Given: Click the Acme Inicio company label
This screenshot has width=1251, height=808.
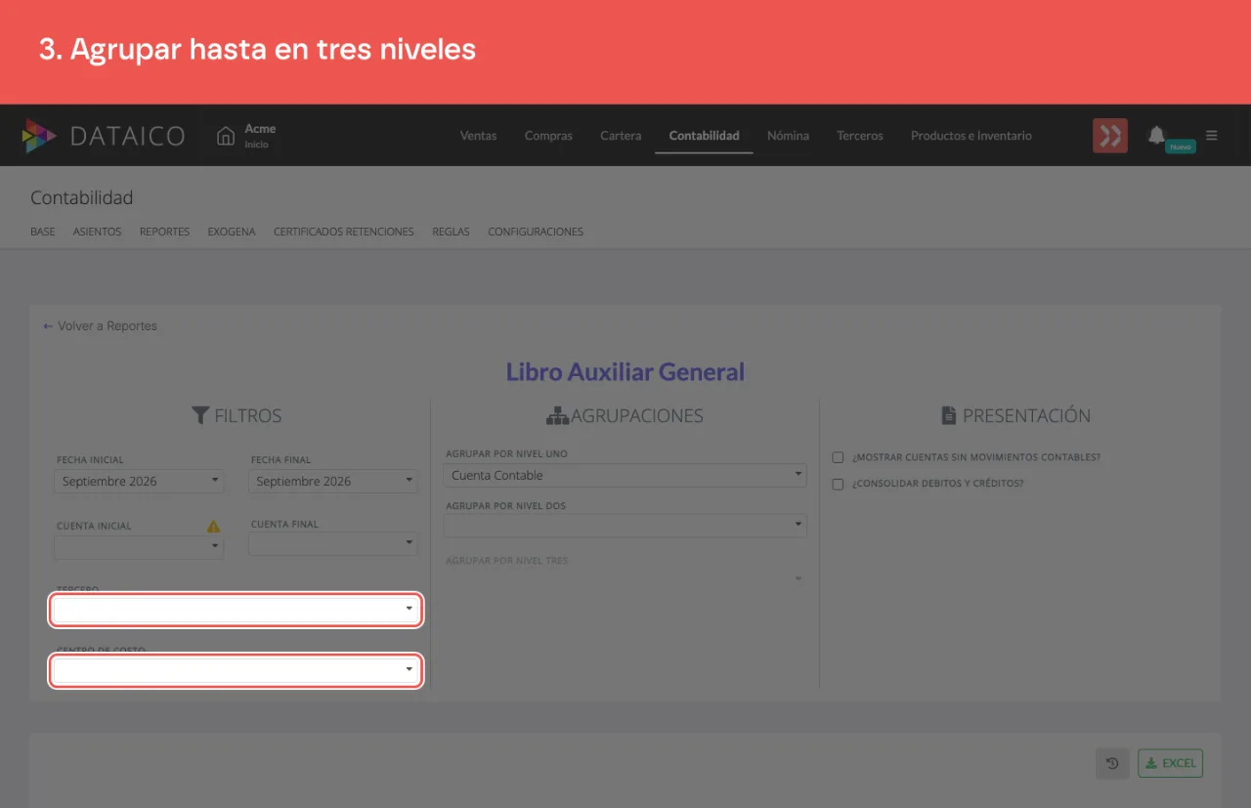Looking at the screenshot, I should [260, 136].
